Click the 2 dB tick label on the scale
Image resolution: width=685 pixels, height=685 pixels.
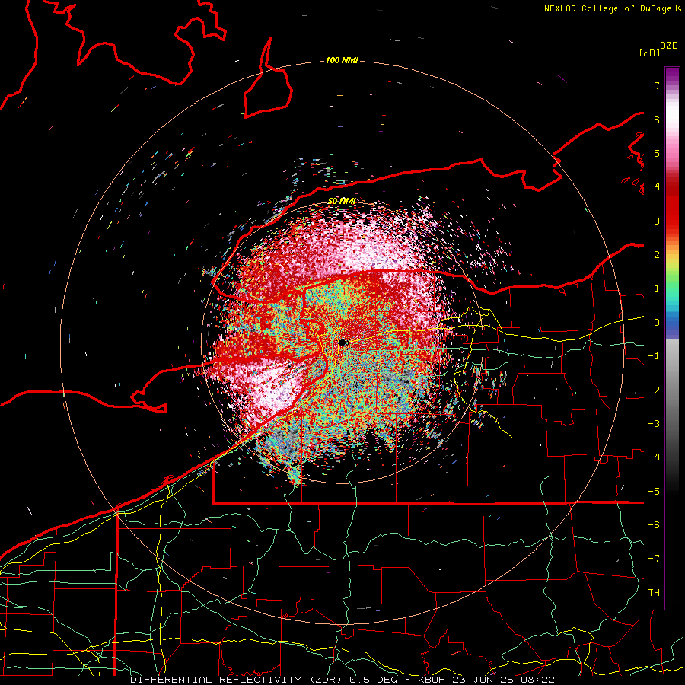tap(657, 255)
